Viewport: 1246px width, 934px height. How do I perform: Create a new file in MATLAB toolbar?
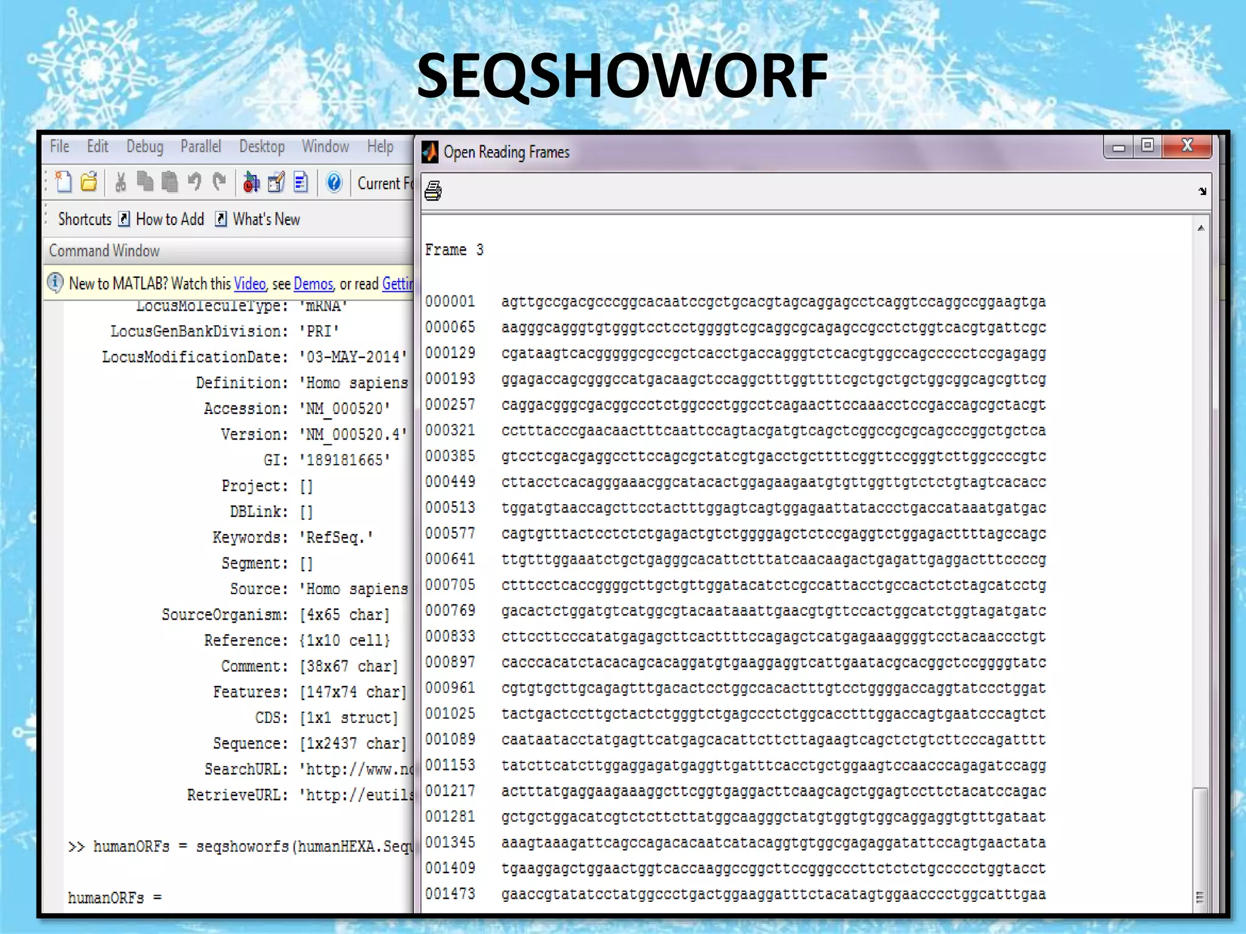[x=63, y=182]
